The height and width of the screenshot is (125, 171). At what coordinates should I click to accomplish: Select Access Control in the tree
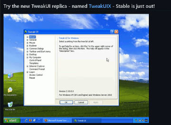point(36,75)
